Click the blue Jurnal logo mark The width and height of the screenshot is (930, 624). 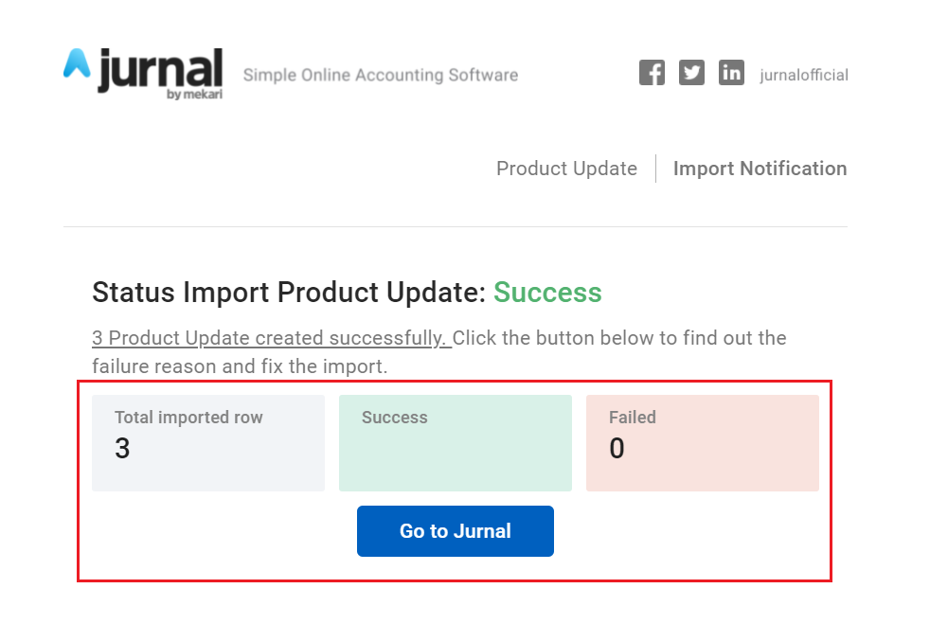coord(77,63)
